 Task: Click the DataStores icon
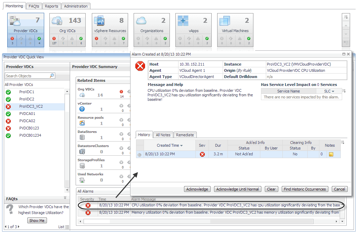pyautogui.click(x=82, y=137)
